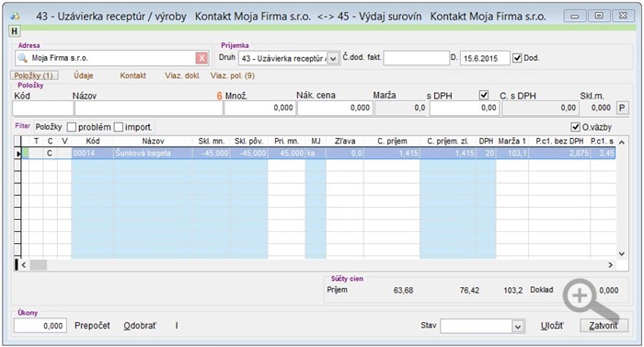Open the Druh dropdown list
Viewport: 644px width, 347px height.
click(x=333, y=58)
